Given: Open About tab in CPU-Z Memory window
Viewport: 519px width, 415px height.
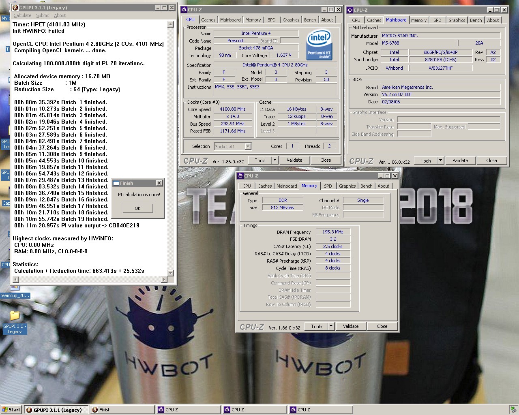Looking at the screenshot, I should point(384,186).
